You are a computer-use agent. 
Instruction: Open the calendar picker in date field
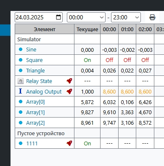click(x=58, y=17)
